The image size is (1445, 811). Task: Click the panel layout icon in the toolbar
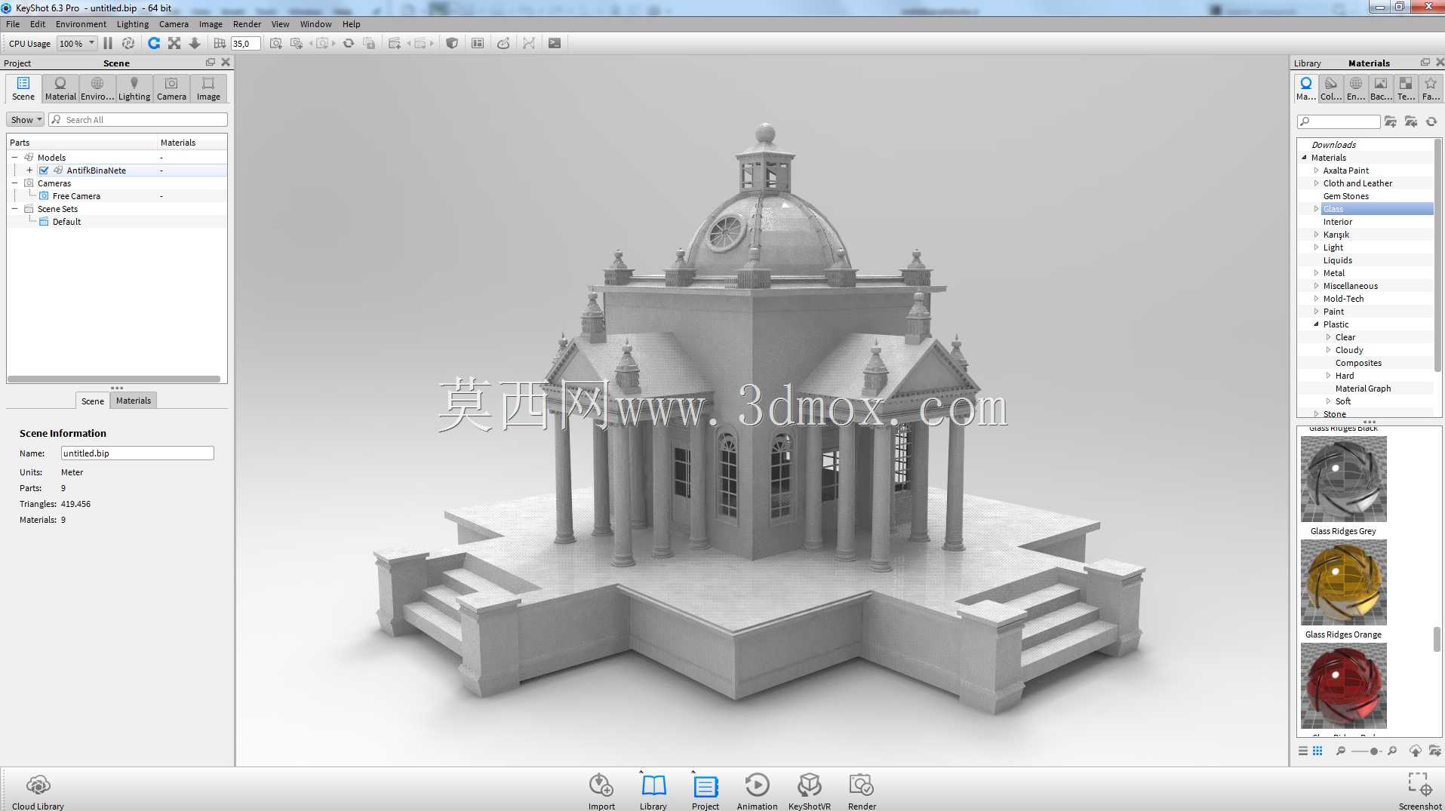478,44
